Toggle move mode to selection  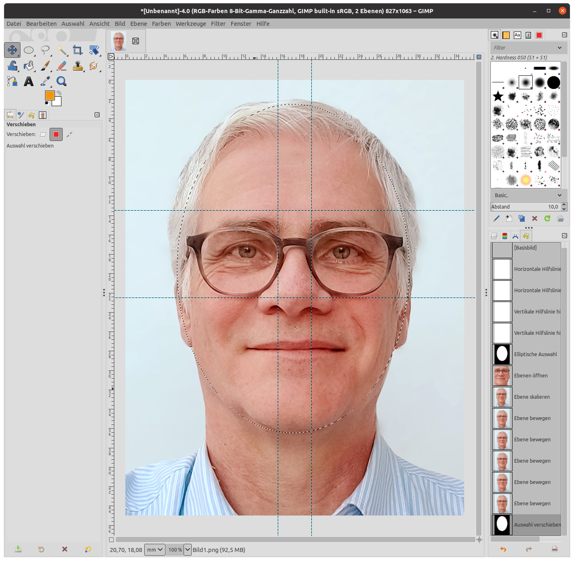(x=56, y=134)
